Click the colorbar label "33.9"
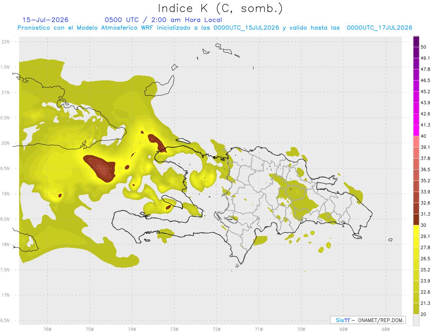Viewport: 433px width, 334px height. point(425,192)
